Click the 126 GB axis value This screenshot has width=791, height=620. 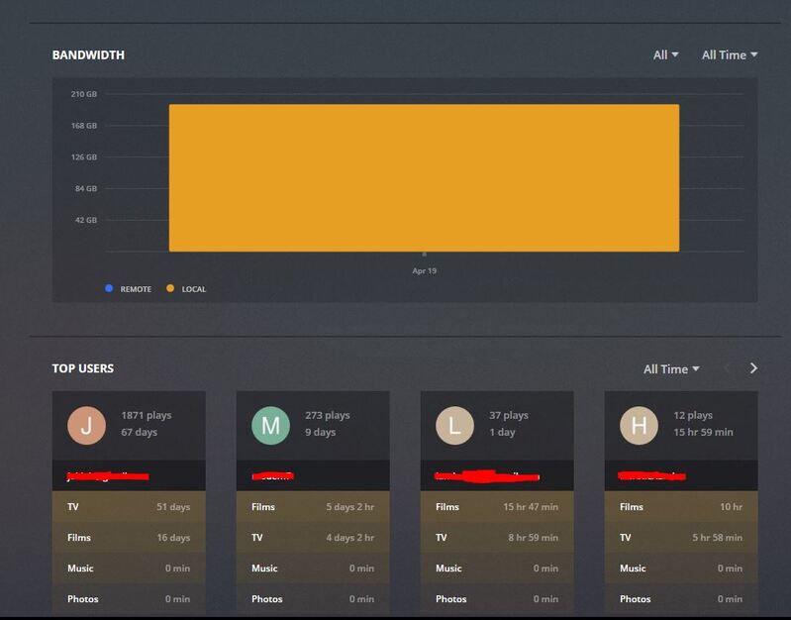[84, 157]
